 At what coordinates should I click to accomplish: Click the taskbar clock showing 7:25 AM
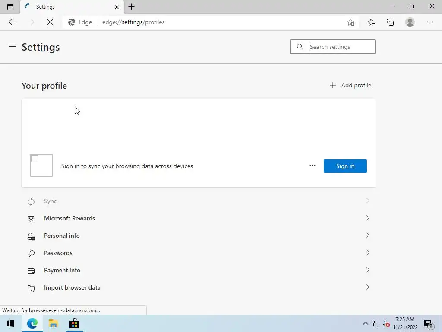(x=405, y=323)
